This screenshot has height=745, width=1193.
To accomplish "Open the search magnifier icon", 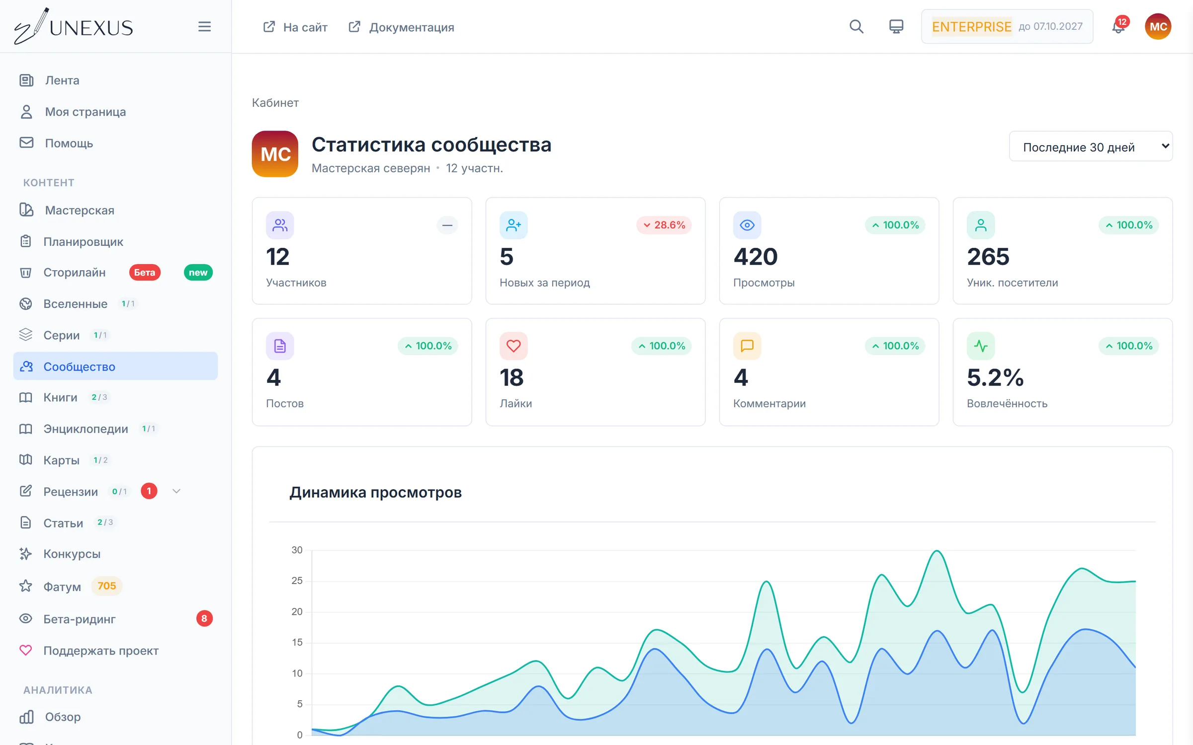I will pos(856,26).
